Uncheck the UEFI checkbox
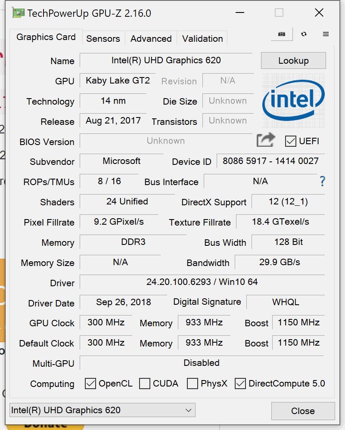 tap(290, 141)
